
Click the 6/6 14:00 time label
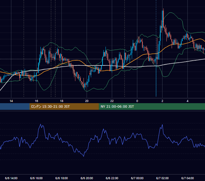(x=11, y=178)
